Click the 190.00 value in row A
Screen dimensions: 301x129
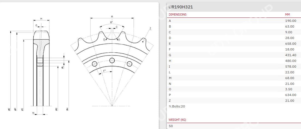tap(290, 21)
